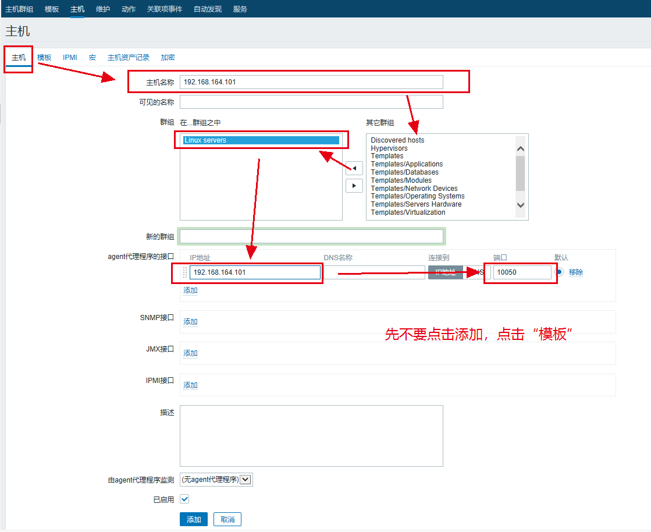Switch to the 加密 tab
The height and width of the screenshot is (532, 651).
tap(168, 57)
